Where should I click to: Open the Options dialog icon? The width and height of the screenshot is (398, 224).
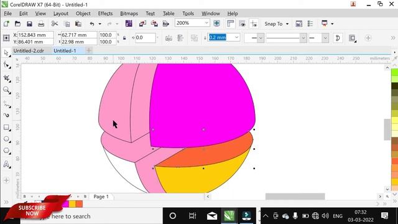[310, 24]
